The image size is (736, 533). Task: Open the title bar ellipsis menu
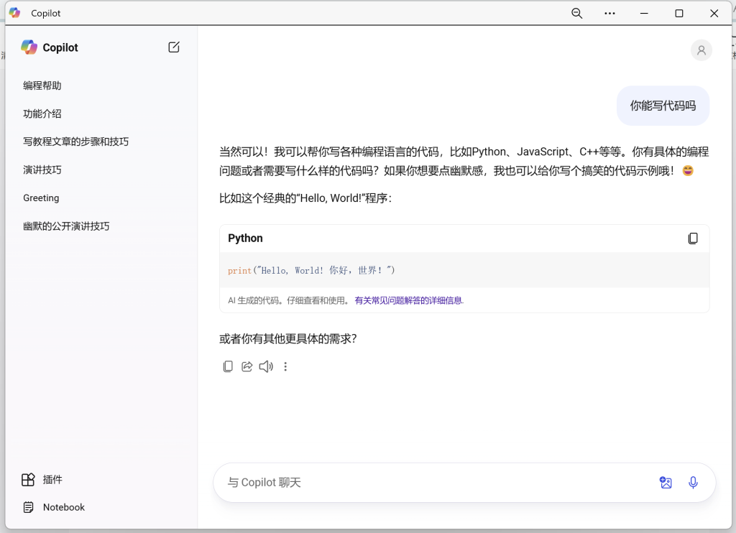pyautogui.click(x=609, y=13)
